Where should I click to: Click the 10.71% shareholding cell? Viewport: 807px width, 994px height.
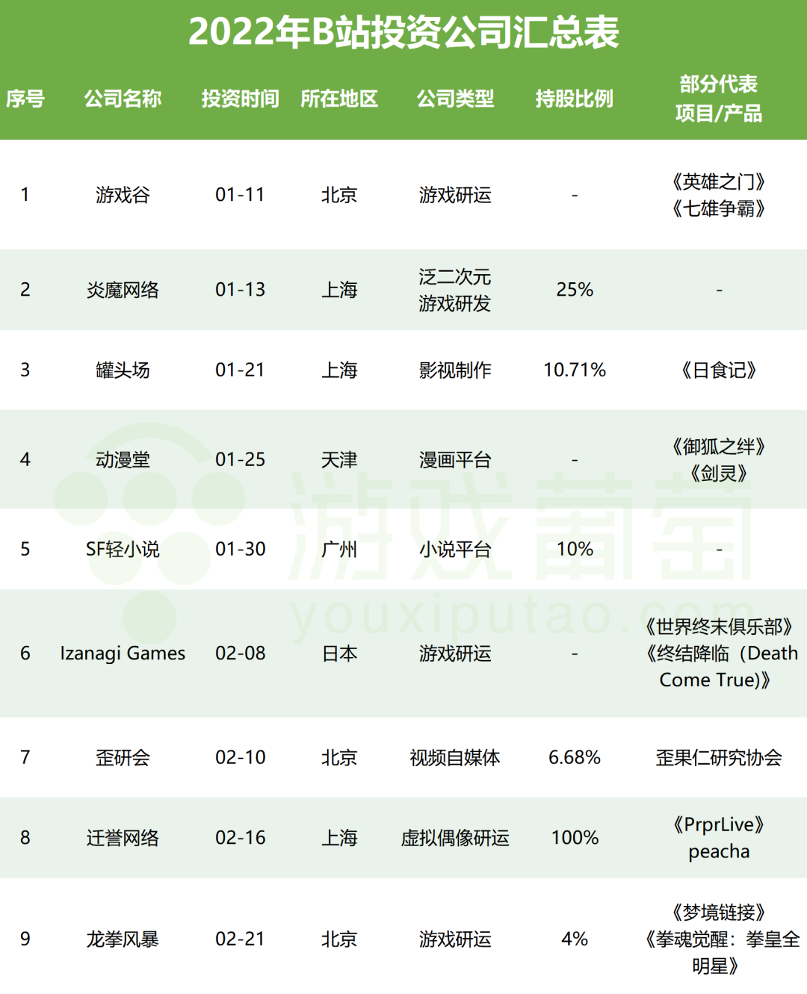coord(575,370)
